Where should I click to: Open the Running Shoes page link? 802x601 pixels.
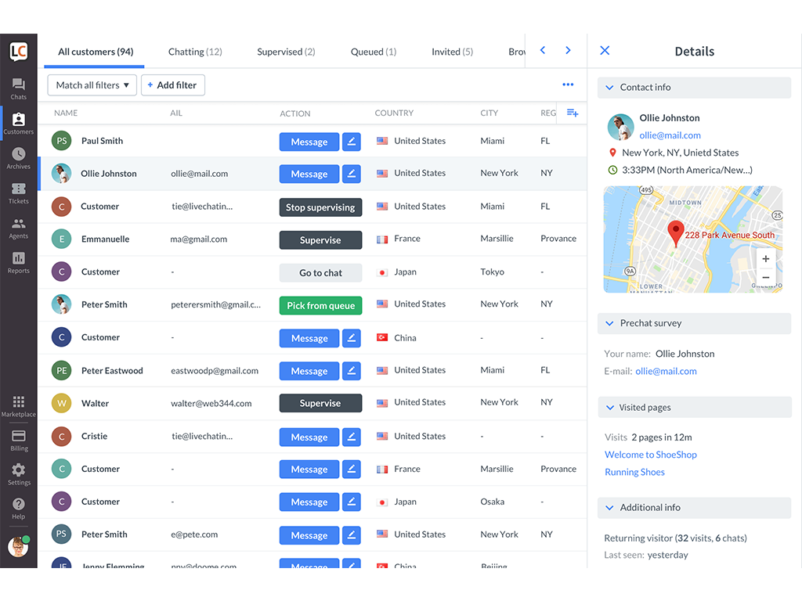click(634, 472)
